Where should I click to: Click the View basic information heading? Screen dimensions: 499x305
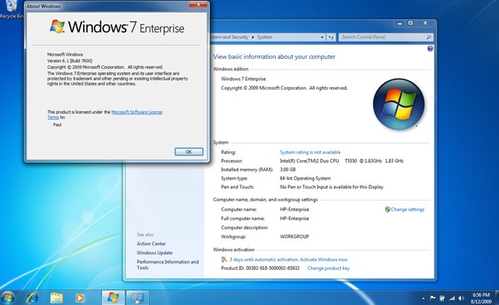pyautogui.click(x=274, y=57)
